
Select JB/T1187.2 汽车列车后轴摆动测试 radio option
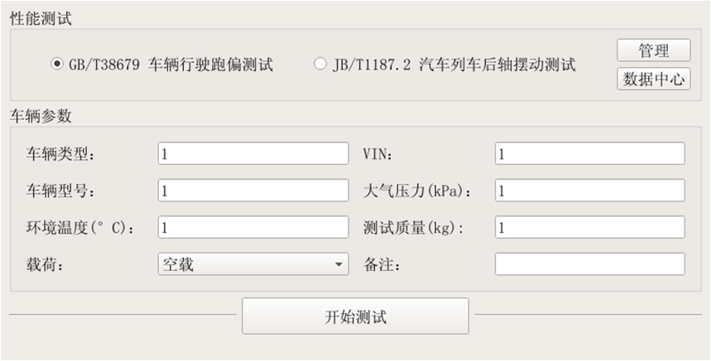pyautogui.click(x=320, y=64)
